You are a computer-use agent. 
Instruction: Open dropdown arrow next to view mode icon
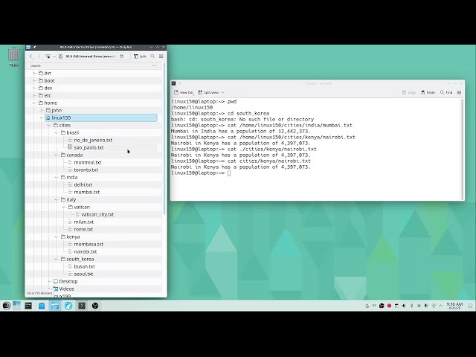point(54,57)
